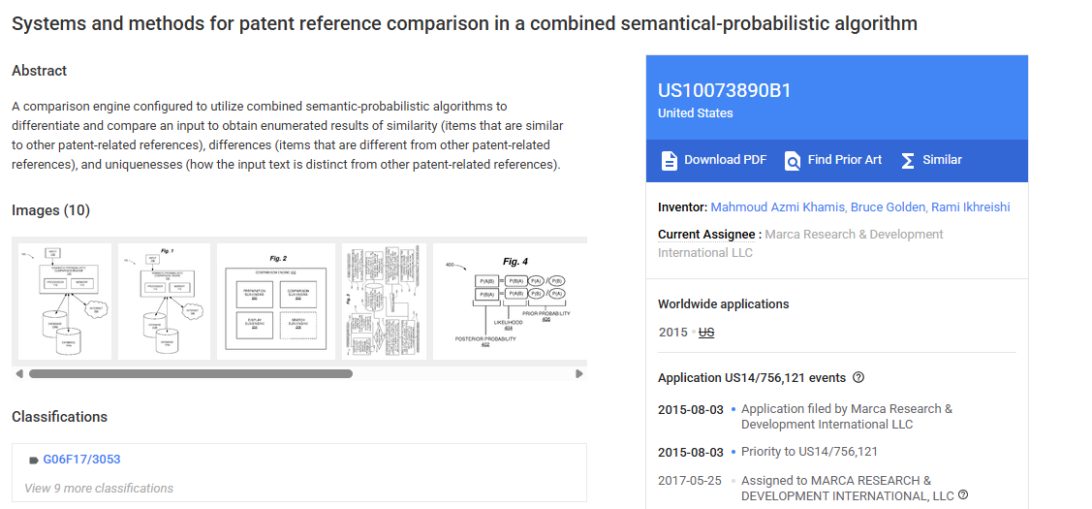This screenshot has width=1092, height=509.
Task: Click the Similar button label
Action: (x=942, y=160)
